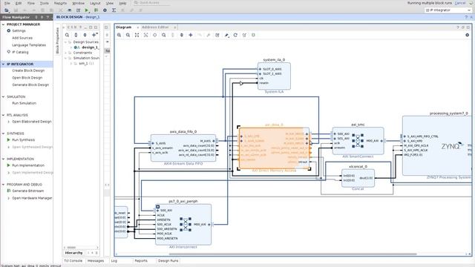The image size is (475, 267).
Task: Open the Reports menu
Action: click(60, 3)
